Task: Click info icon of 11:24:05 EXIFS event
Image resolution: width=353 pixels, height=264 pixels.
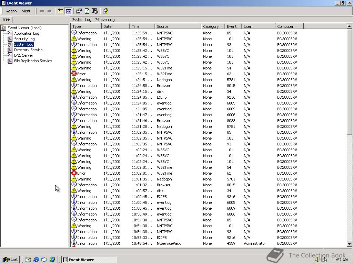Action: pyautogui.click(x=74, y=97)
